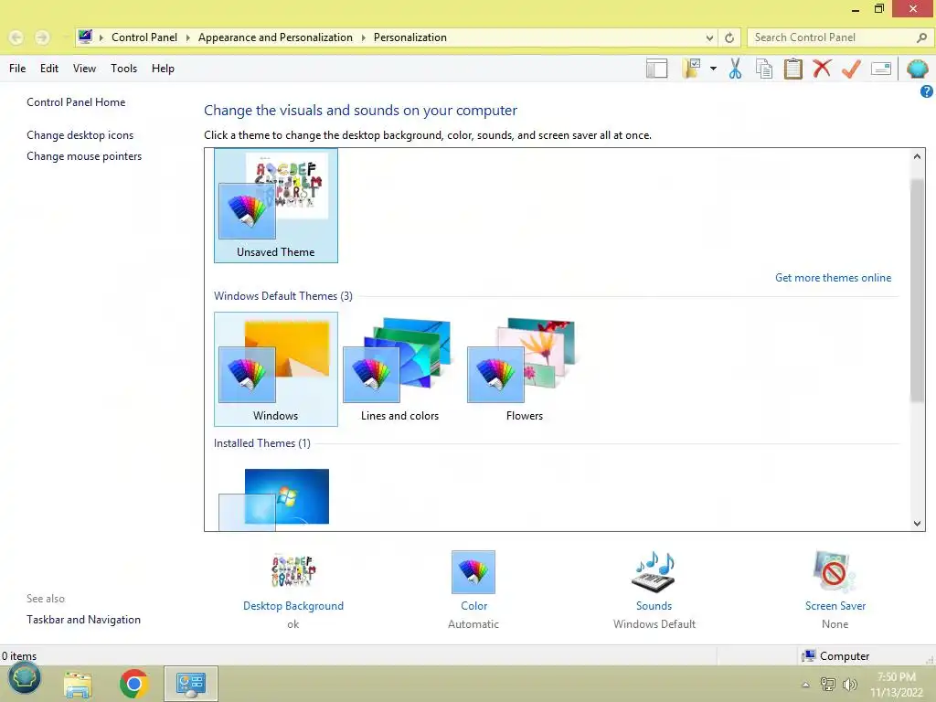The width and height of the screenshot is (936, 702).
Task: Expand arrow after Control Panel breadcrumb
Action: [187, 37]
